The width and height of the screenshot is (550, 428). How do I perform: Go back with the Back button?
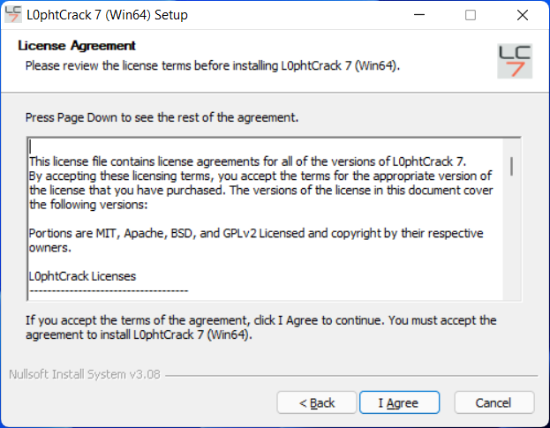click(x=317, y=402)
